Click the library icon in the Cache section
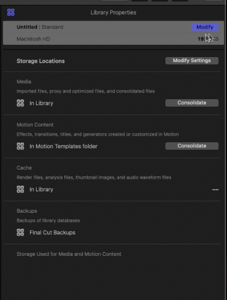The width and height of the screenshot is (227, 300). click(x=20, y=189)
